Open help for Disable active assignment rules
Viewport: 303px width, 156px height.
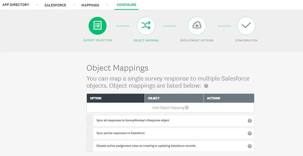point(250,146)
